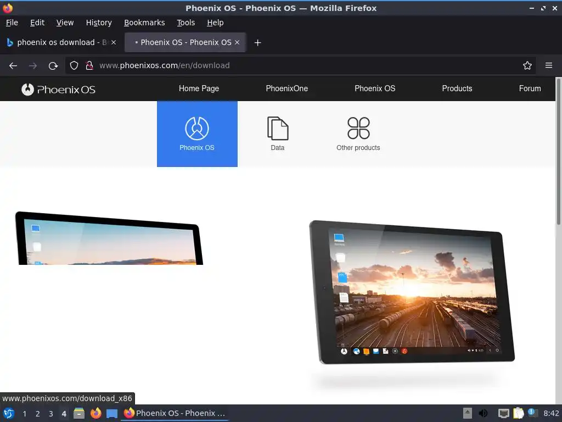Click the tablet device image showing Phoenix OS
The image size is (562, 422).
pyautogui.click(x=412, y=292)
